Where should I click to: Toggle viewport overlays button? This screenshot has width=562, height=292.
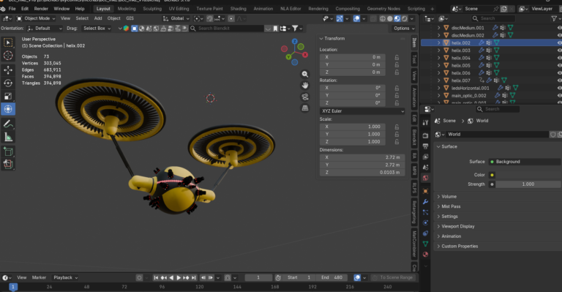click(356, 18)
